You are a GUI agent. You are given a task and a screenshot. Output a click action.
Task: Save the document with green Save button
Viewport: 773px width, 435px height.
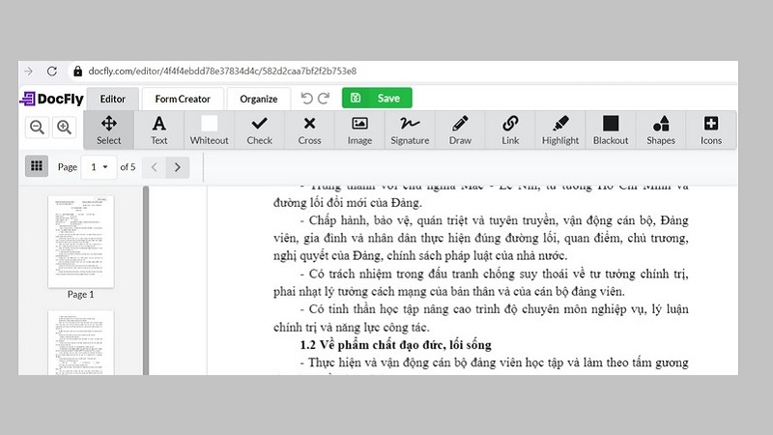click(x=377, y=99)
